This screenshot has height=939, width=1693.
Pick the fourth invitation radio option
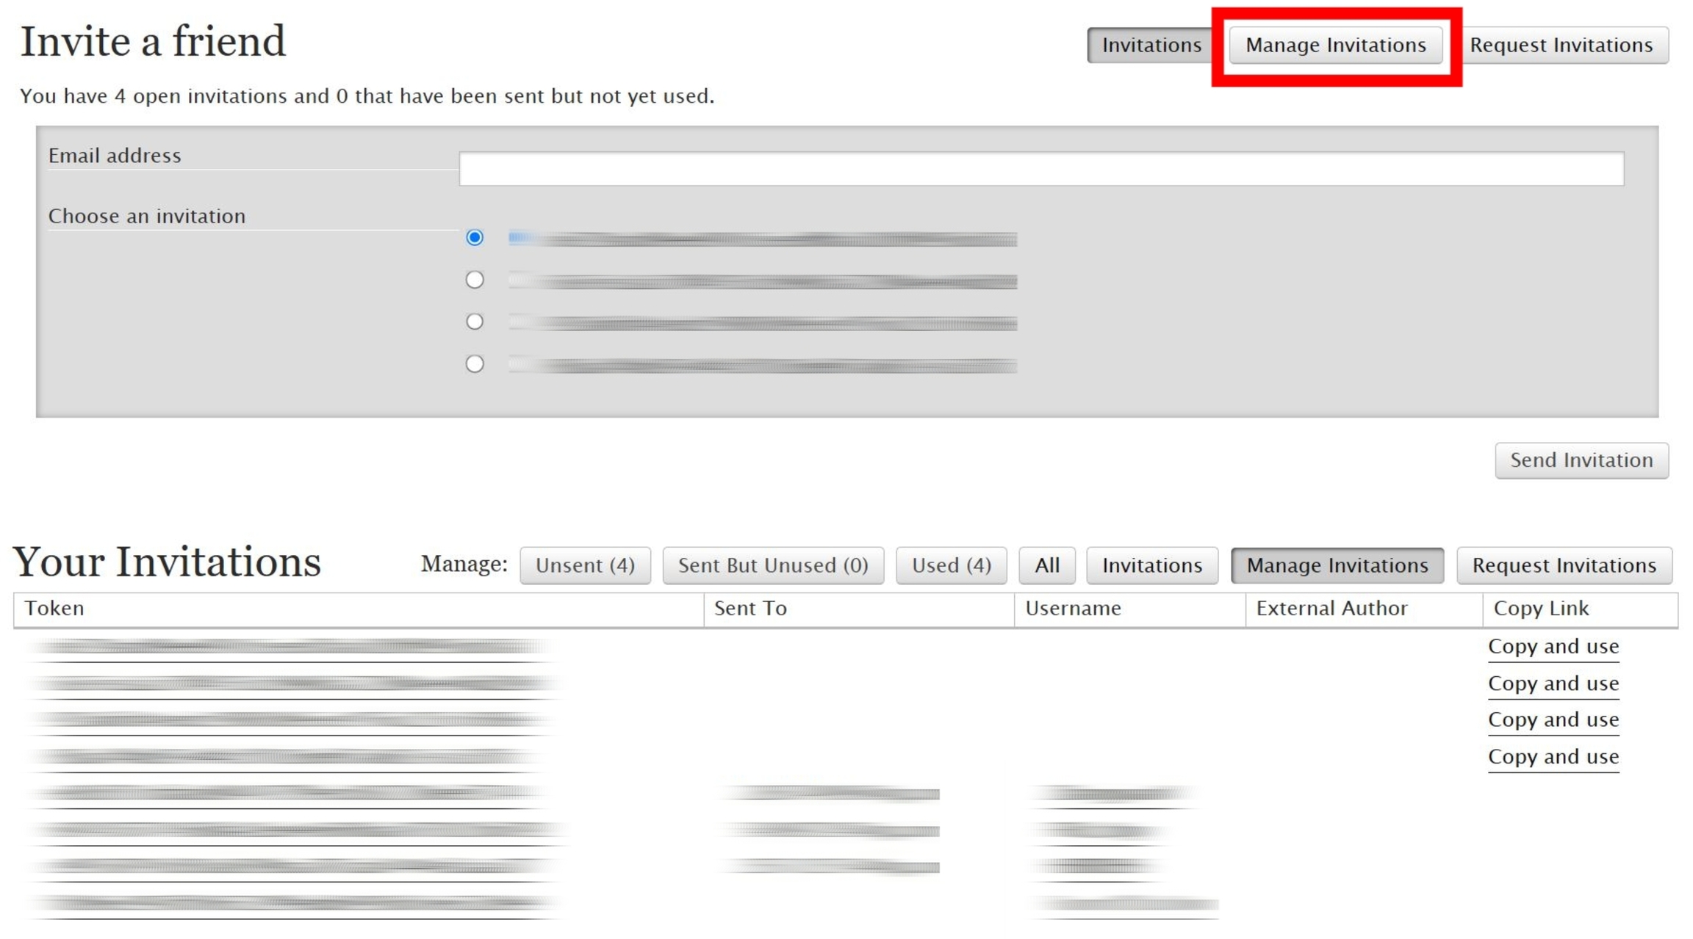click(x=475, y=364)
